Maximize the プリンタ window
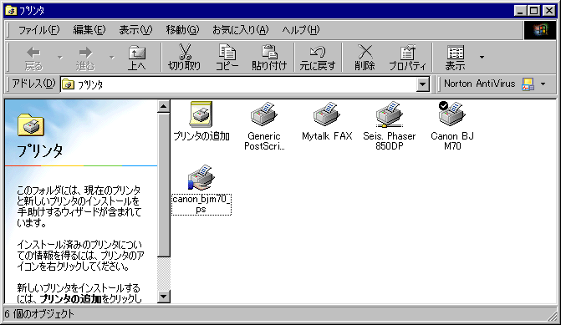The height and width of the screenshot is (325, 561). pos(533,10)
